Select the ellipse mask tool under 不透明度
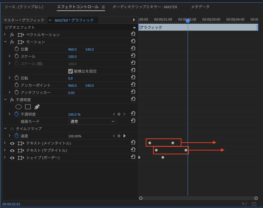This screenshot has width=263, height=208. (x=18, y=107)
